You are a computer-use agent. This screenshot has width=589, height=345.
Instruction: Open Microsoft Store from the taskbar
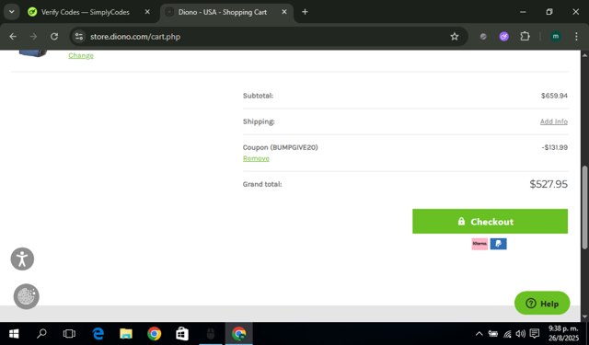click(x=182, y=333)
